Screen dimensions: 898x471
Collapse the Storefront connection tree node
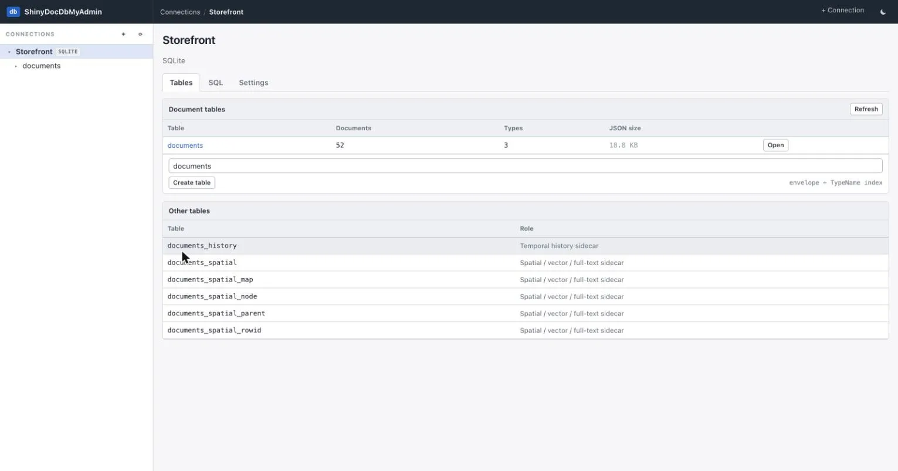(9, 52)
